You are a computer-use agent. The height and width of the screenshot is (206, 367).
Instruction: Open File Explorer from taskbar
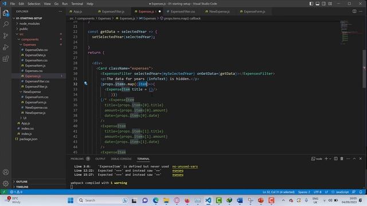coord(166,200)
